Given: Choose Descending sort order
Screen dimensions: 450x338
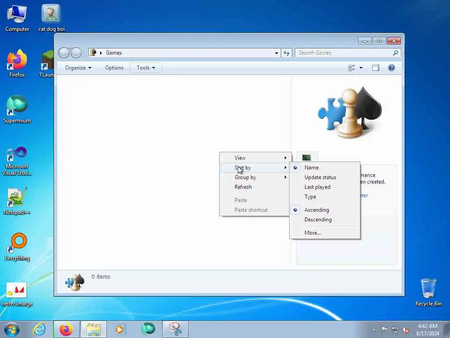Looking at the screenshot, I should [325, 220].
